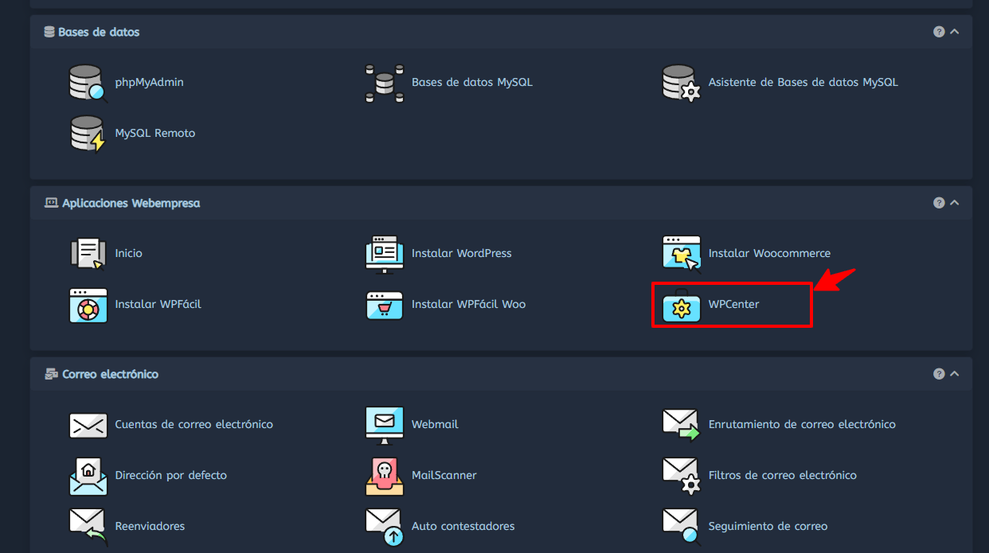Open Enrutamiento de correo electrónico link
This screenshot has width=989, height=553.
803,425
